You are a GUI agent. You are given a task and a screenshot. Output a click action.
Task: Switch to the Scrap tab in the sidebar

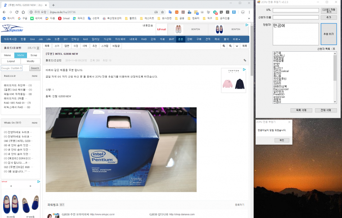tap(34, 55)
